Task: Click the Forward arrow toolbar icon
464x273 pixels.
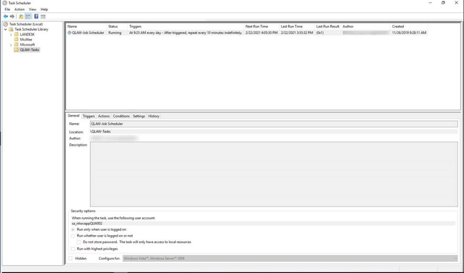Action: pos(12,17)
